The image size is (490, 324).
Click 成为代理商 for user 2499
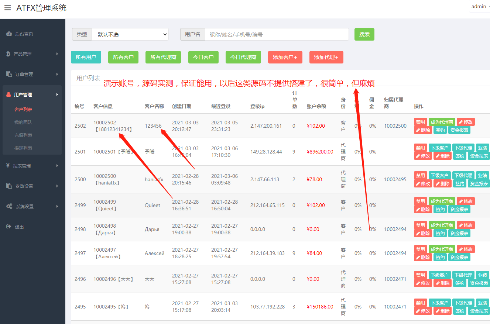[x=442, y=201]
